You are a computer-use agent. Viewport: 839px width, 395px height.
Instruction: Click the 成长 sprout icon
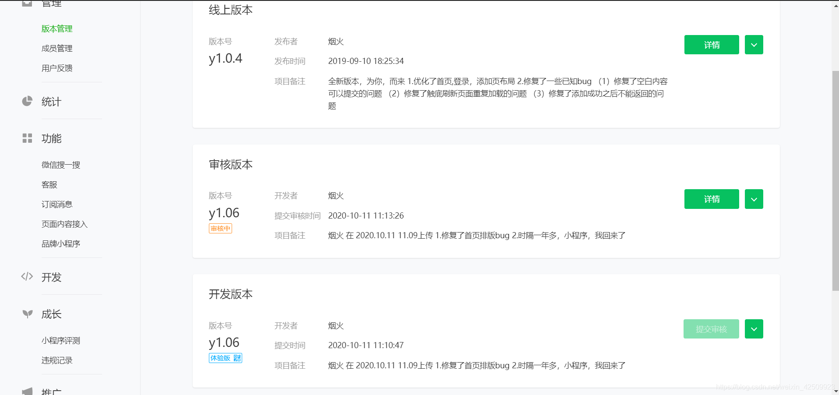(x=27, y=314)
